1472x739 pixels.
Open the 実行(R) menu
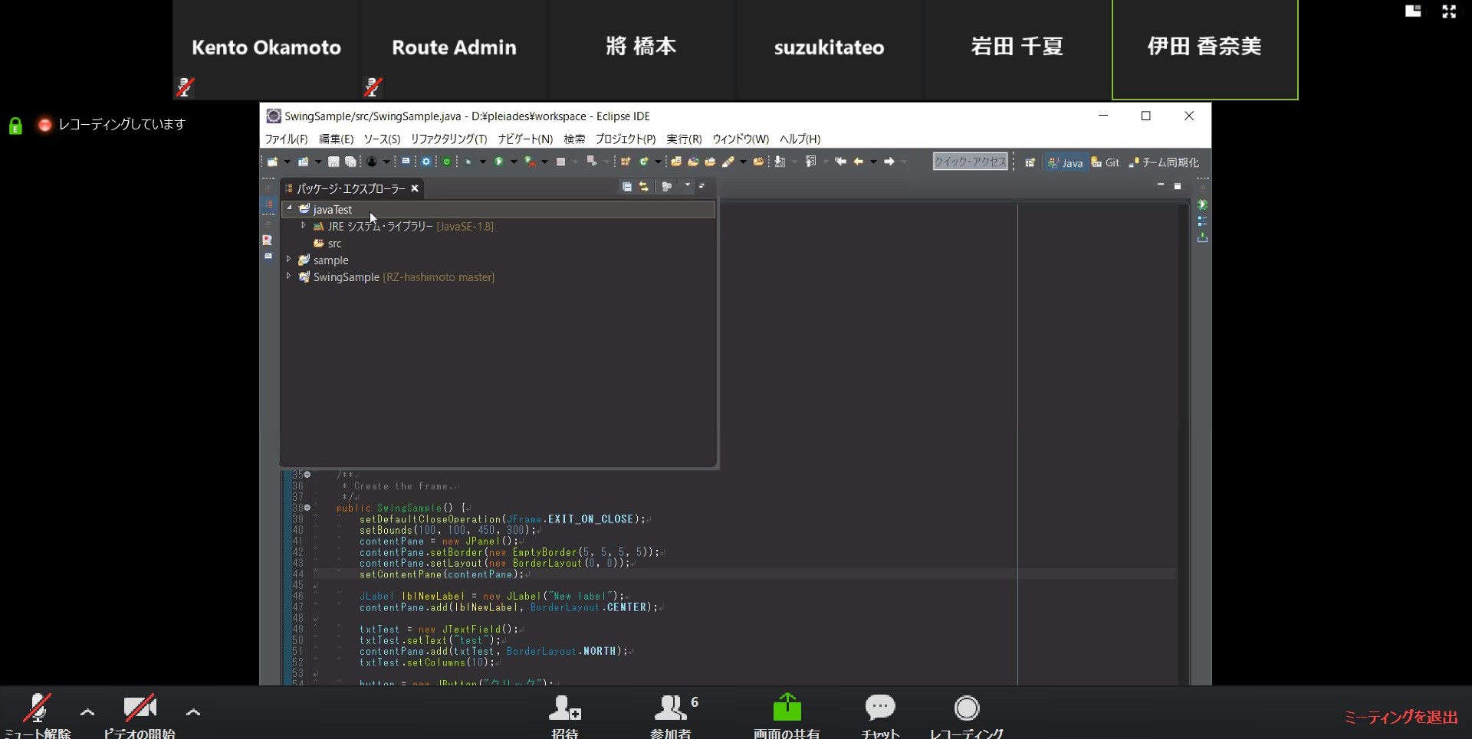pos(684,139)
